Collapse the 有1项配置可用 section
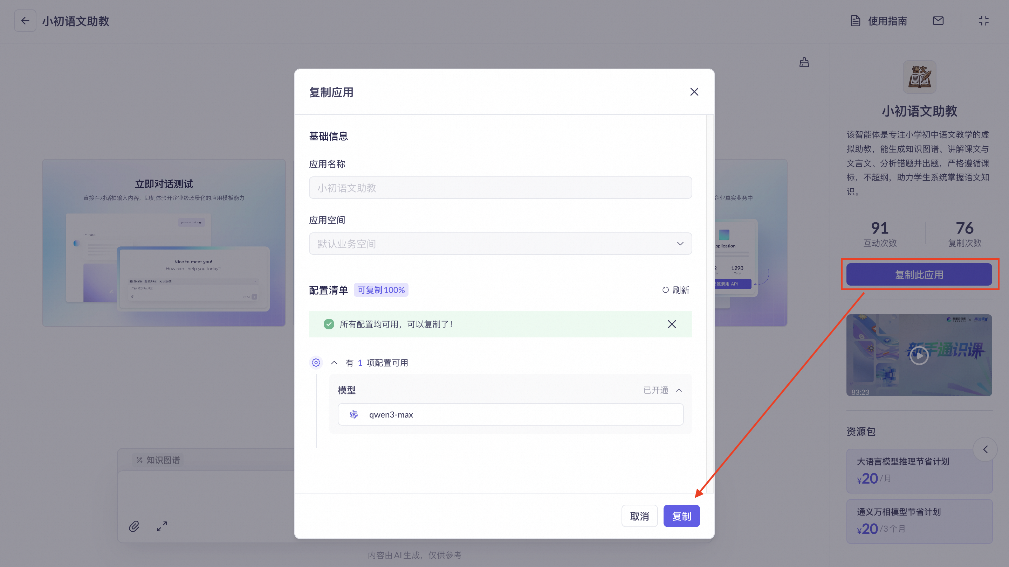The image size is (1009, 567). [x=334, y=363]
